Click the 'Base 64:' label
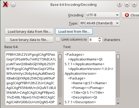 pos(11,47)
